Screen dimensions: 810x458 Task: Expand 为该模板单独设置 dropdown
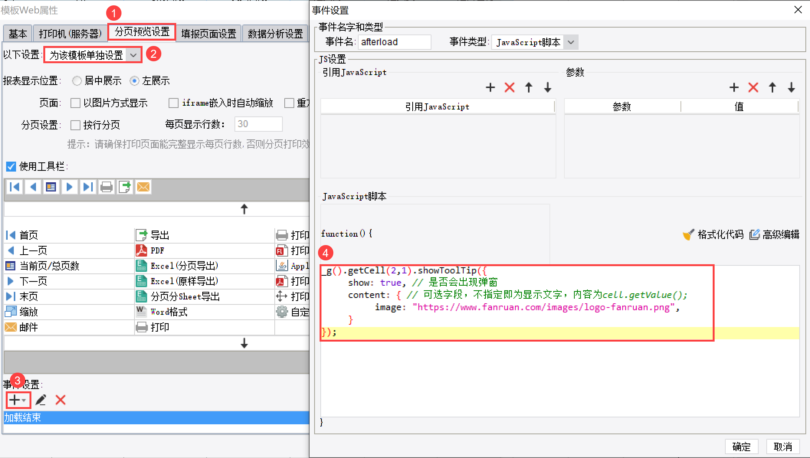(133, 55)
